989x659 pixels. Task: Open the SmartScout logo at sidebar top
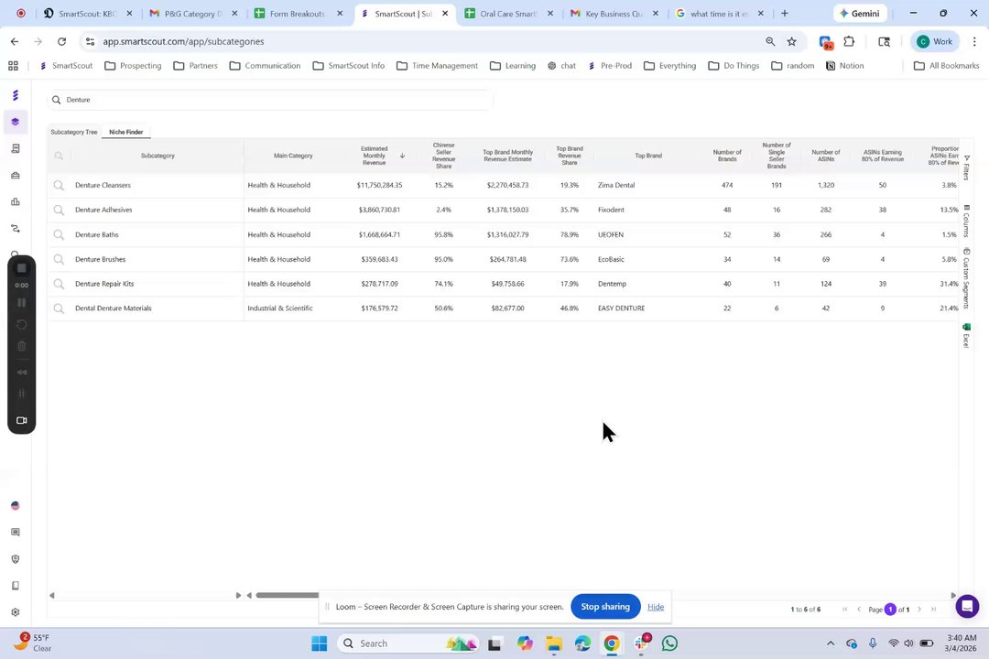(16, 95)
